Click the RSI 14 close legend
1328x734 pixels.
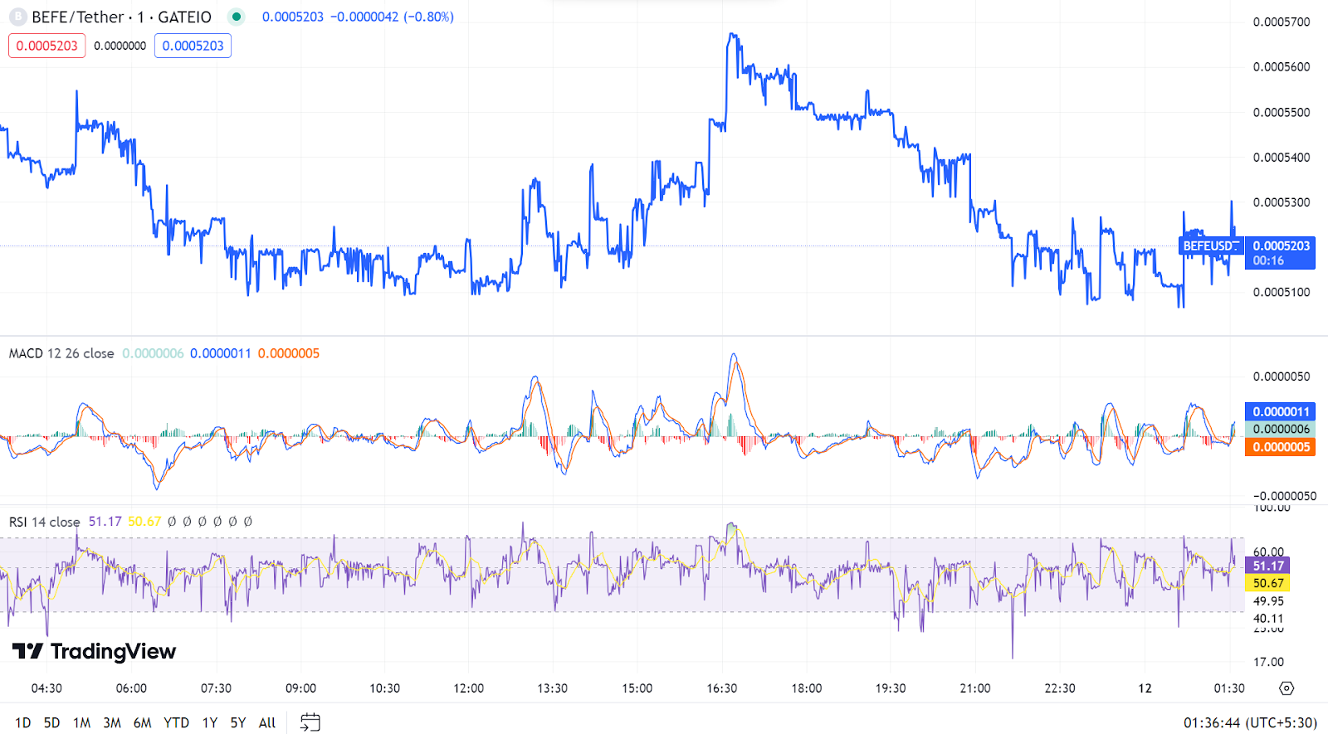(44, 522)
